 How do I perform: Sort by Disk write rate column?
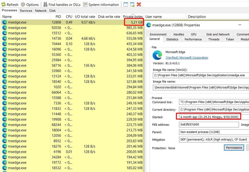pyautogui.click(x=109, y=17)
